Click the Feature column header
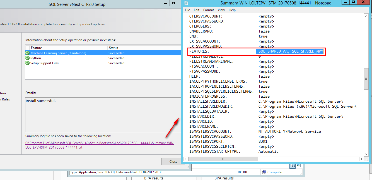Screen dimensions: 372x180 point(69,48)
